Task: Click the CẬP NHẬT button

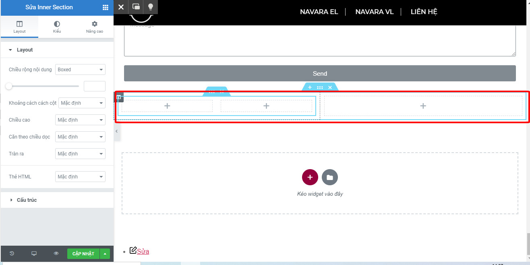Action: pos(83,254)
